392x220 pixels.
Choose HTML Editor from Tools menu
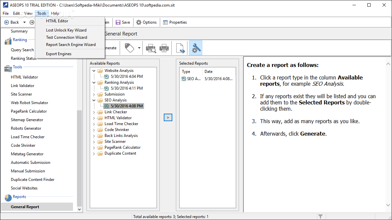[57, 21]
